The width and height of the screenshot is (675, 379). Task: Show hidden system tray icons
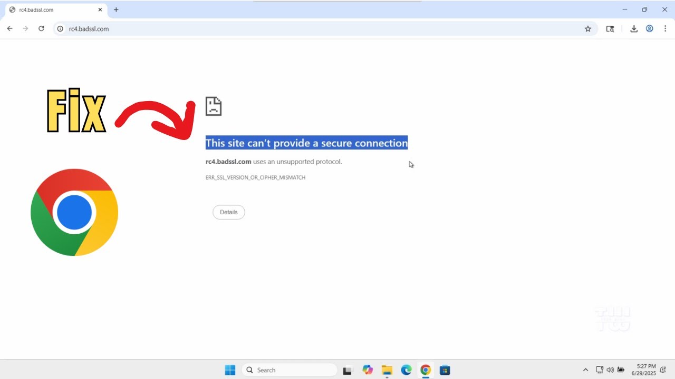(585, 370)
